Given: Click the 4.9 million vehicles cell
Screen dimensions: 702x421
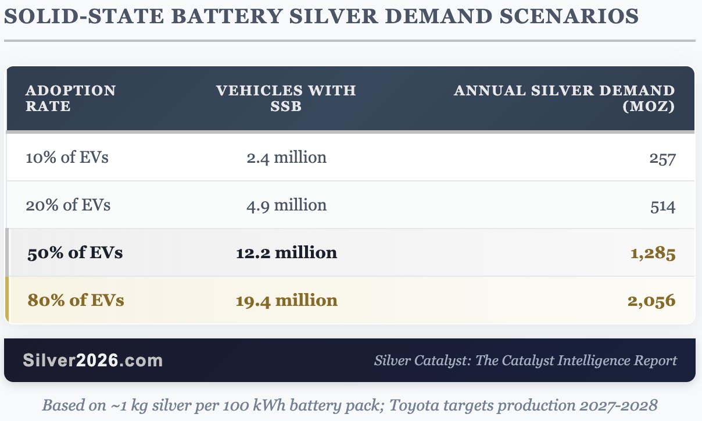Looking at the screenshot, I should (286, 205).
